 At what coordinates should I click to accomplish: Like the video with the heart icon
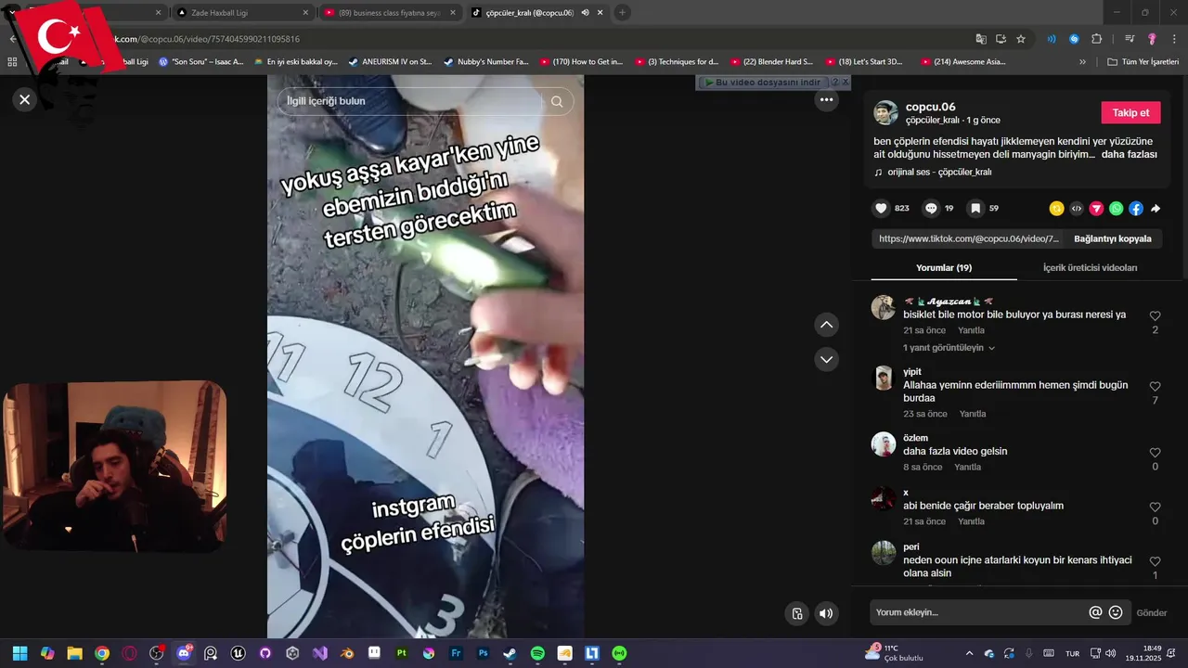tap(881, 209)
